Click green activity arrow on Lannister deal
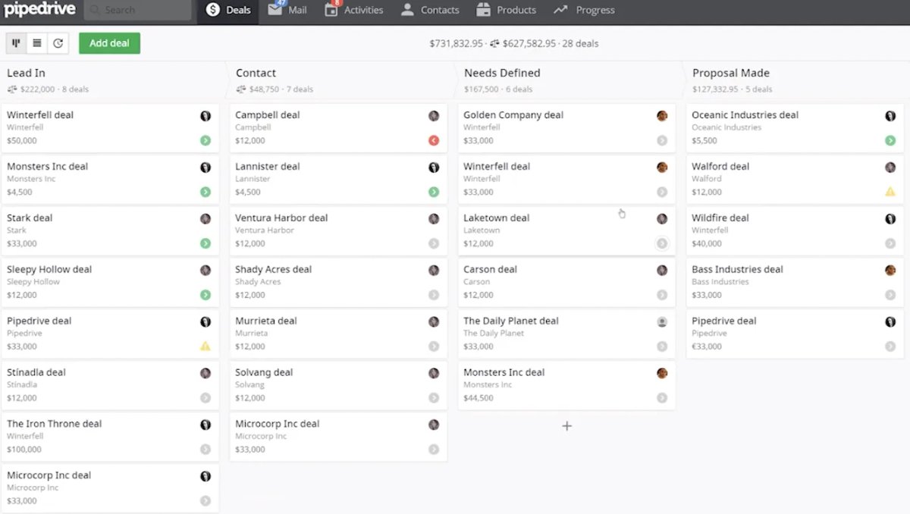The image size is (910, 514). pyautogui.click(x=434, y=192)
